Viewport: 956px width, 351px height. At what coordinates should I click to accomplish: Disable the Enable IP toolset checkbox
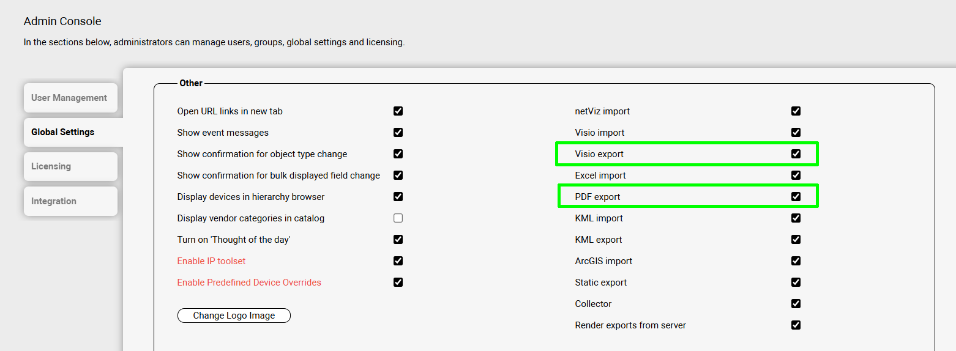pyautogui.click(x=398, y=261)
